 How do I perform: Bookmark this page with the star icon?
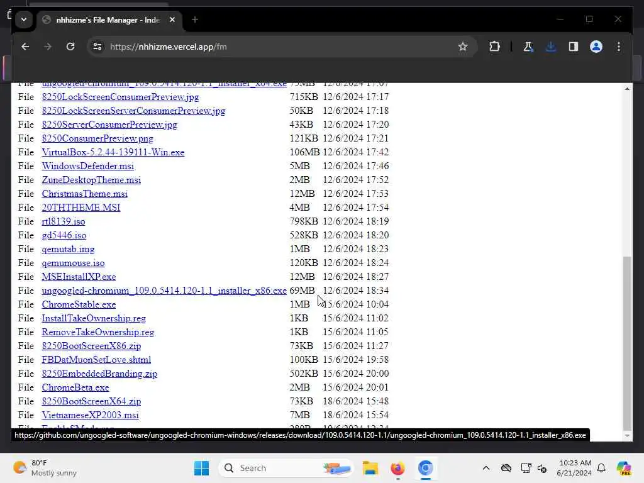463,47
